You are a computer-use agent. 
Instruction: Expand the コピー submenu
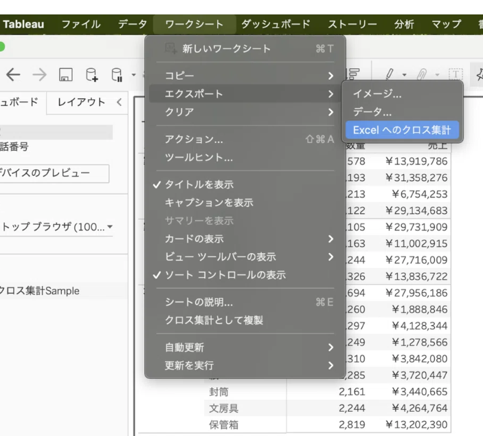click(x=245, y=76)
